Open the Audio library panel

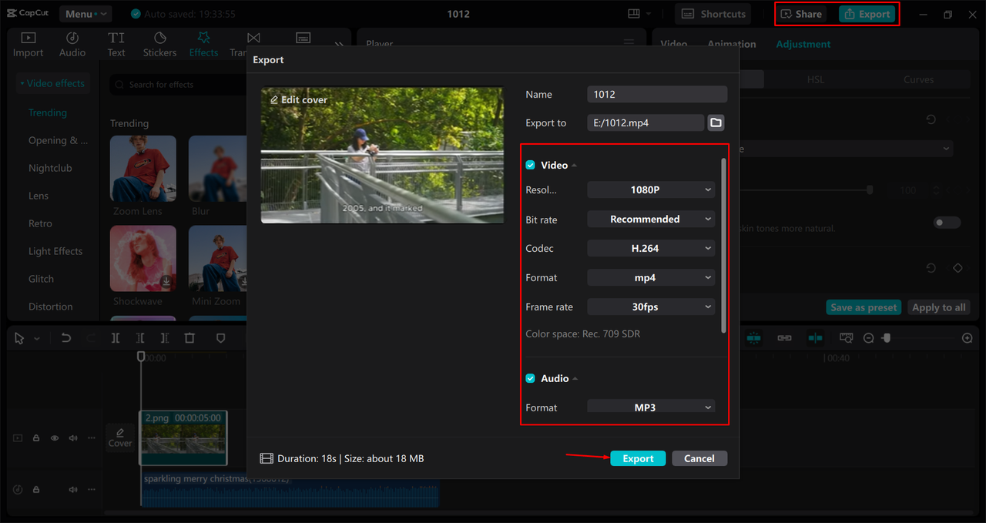coord(72,45)
